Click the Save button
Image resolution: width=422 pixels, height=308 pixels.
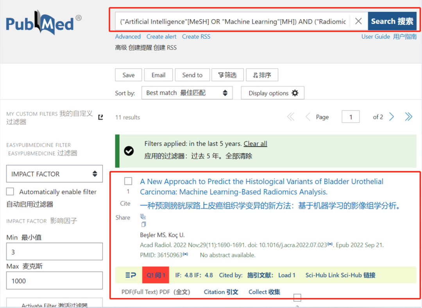click(x=129, y=75)
